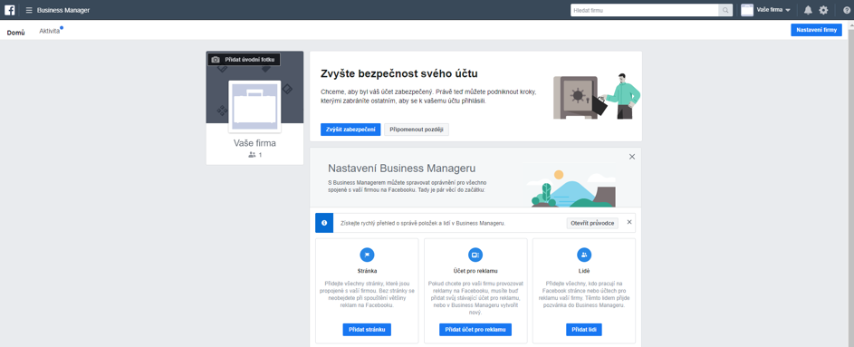Viewport: 854px width, 347px height.
Task: Click the camera icon on cover photo
Action: pyautogui.click(x=216, y=60)
